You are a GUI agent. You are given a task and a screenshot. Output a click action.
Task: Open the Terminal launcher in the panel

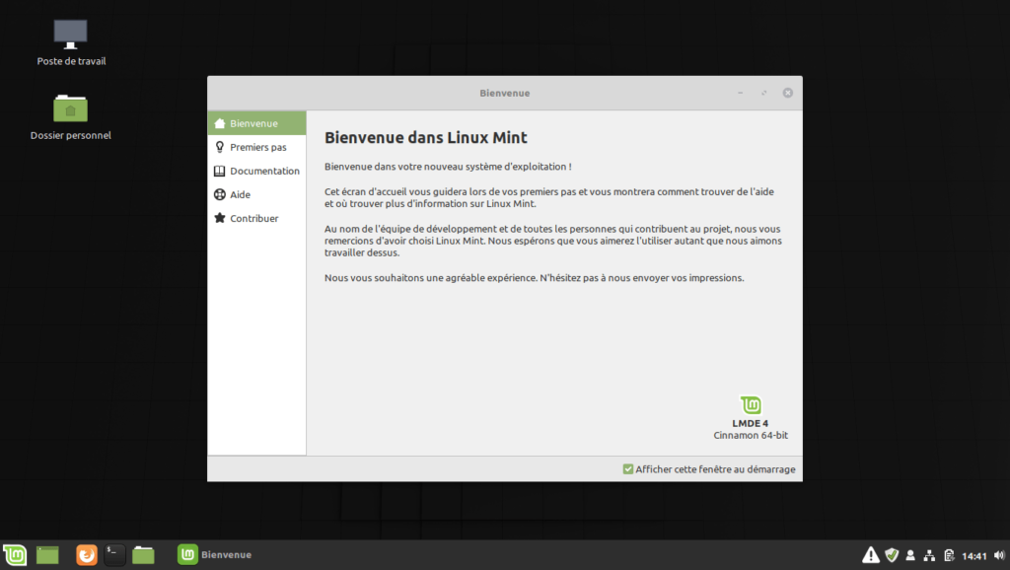pos(115,555)
